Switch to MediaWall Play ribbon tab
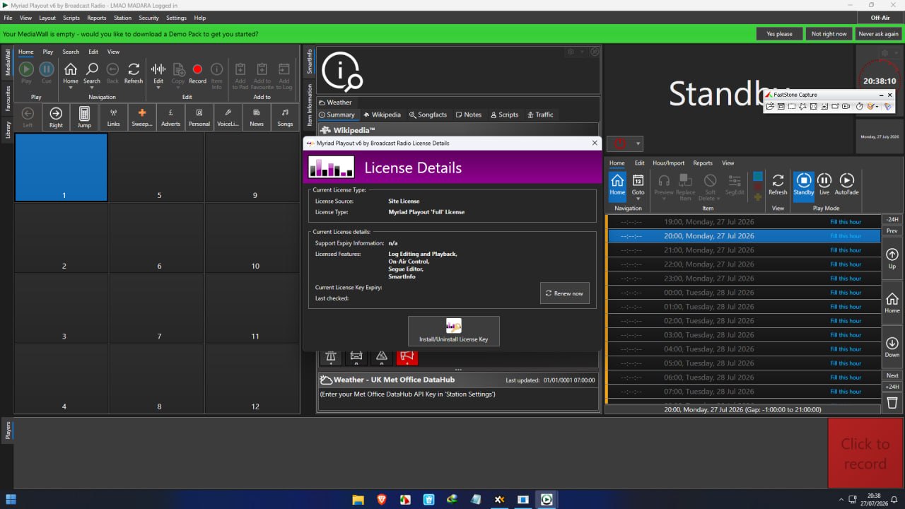905x509 pixels. coord(48,52)
